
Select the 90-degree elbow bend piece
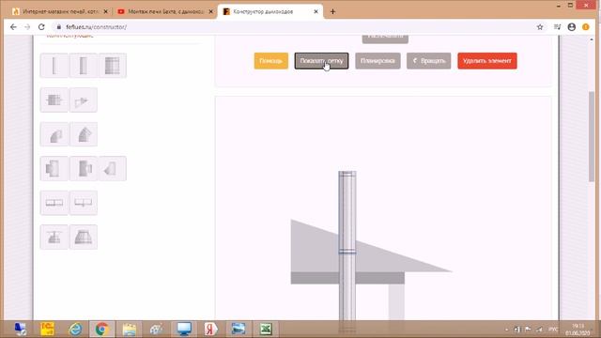point(54,134)
